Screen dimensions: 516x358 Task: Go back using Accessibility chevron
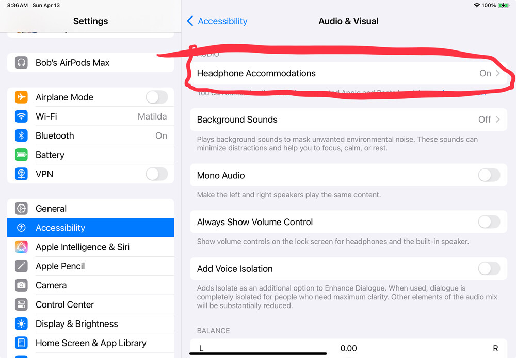click(190, 21)
